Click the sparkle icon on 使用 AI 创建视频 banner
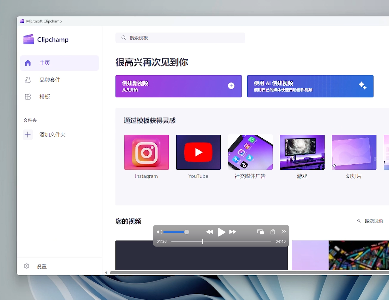 coord(362,86)
